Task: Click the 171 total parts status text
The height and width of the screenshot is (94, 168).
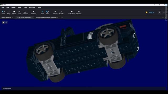Action: pos(7,89)
